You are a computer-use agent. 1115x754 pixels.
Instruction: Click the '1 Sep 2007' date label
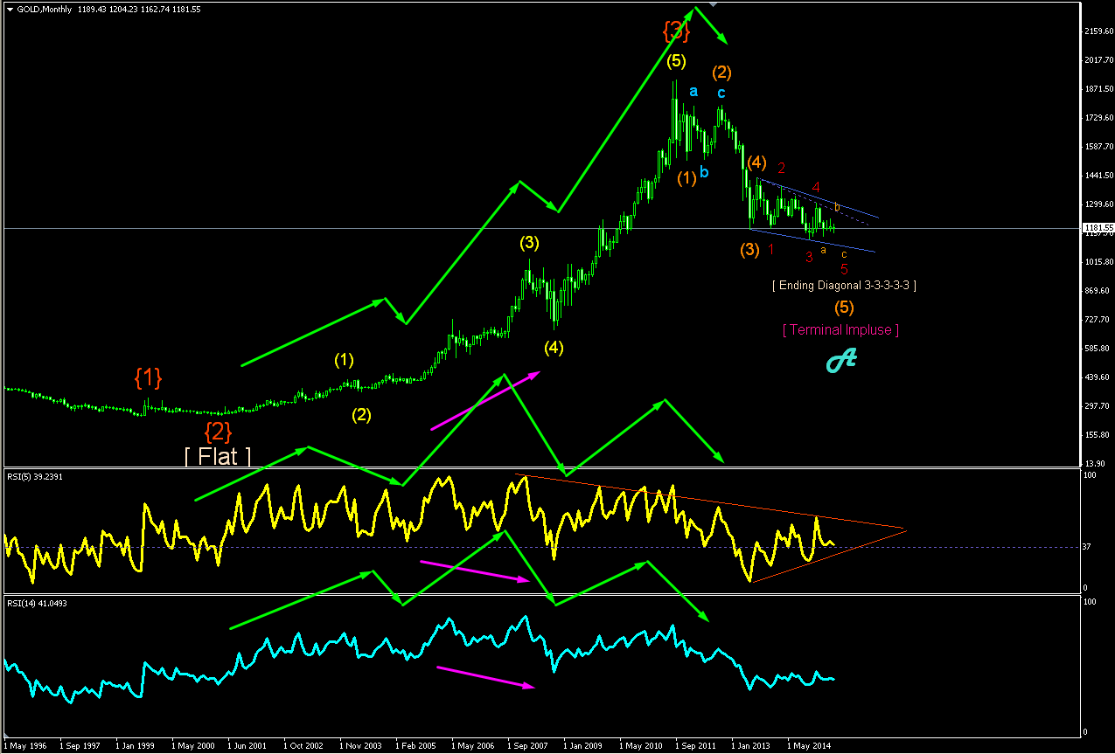coord(527,746)
